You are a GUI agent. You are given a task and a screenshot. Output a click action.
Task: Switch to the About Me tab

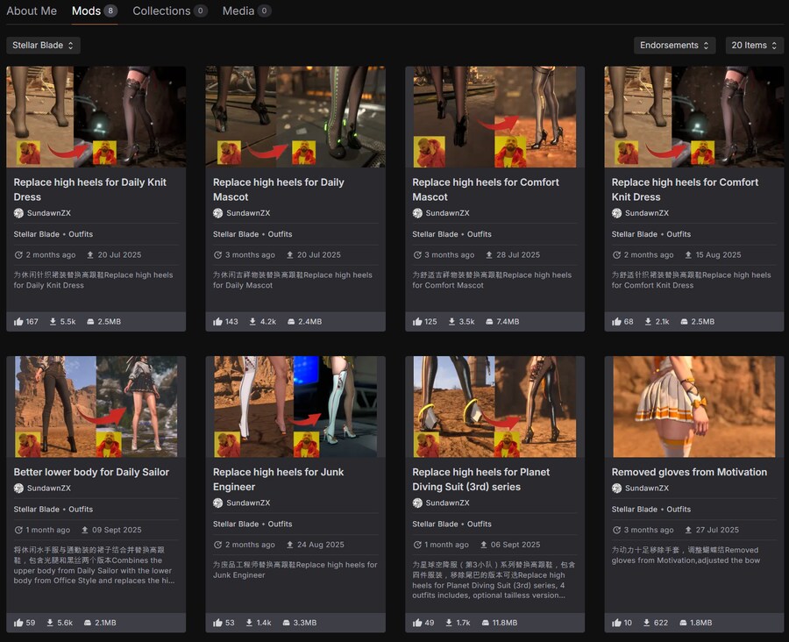point(32,11)
